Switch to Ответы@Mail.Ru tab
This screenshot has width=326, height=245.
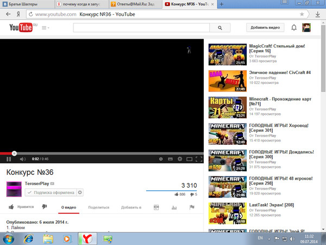(x=135, y=4)
